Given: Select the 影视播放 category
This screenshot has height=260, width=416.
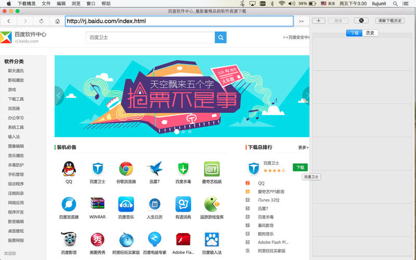Looking at the screenshot, I should [x=16, y=80].
